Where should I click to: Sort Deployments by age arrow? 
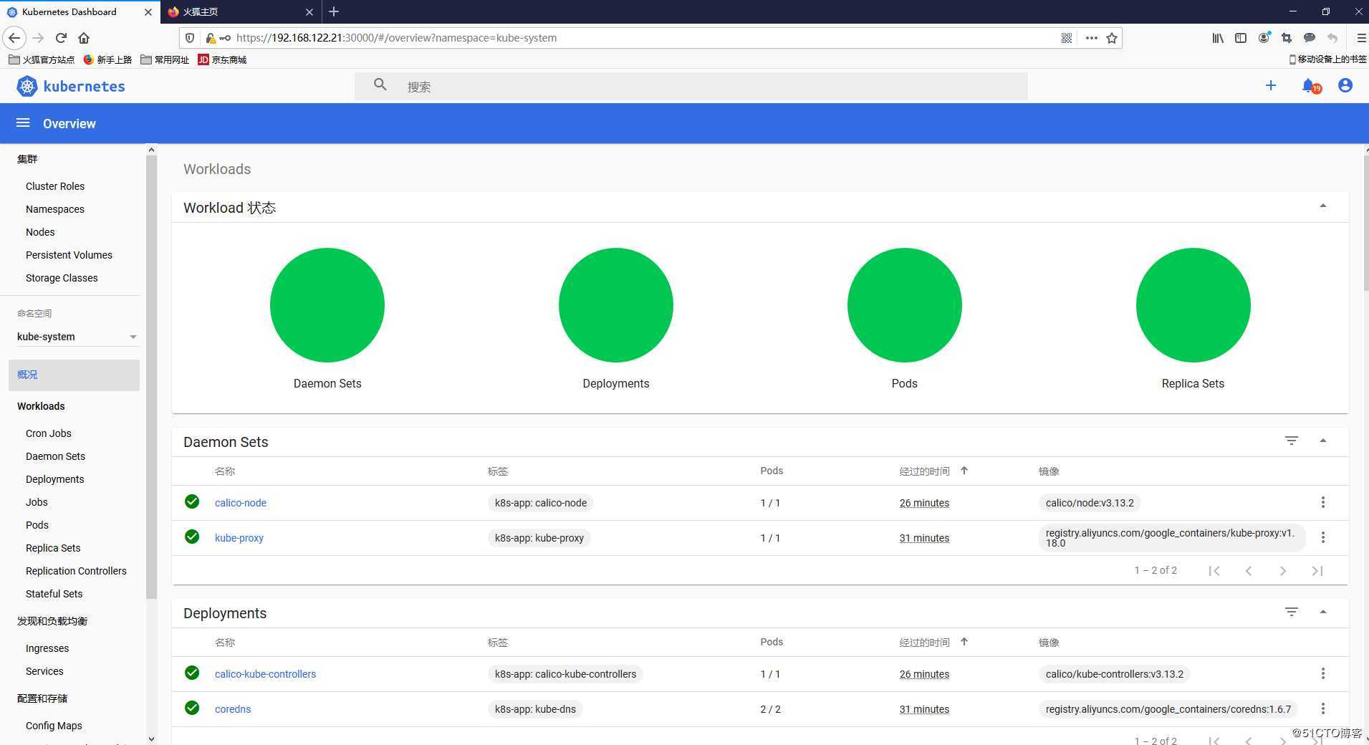[x=964, y=642]
